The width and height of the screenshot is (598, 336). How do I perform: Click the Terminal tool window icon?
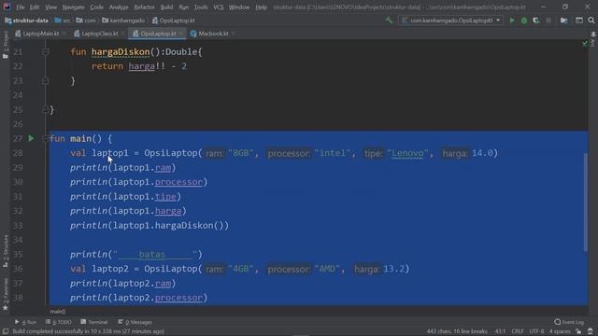[x=83, y=322]
